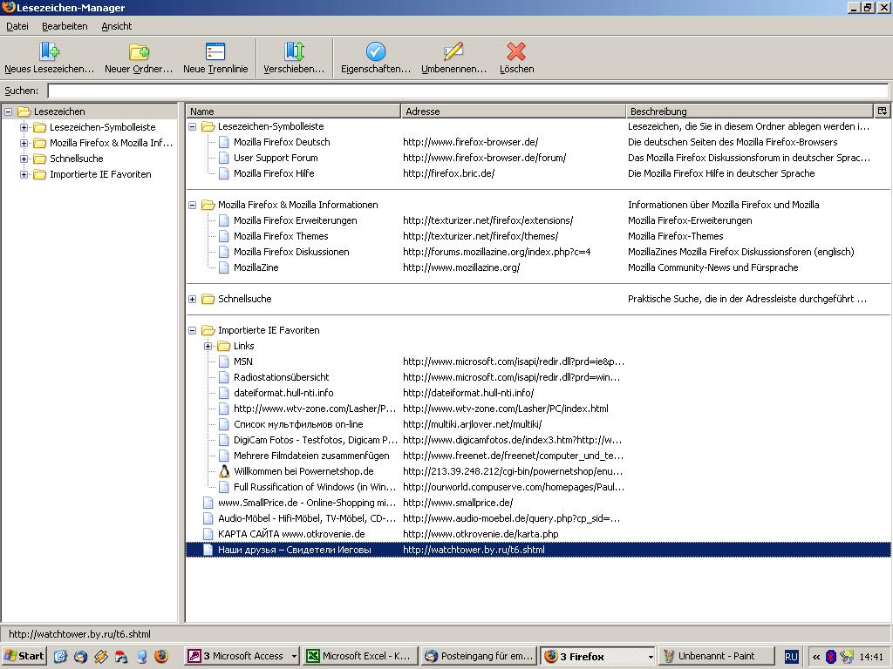Select MSN bookmark
This screenshot has height=669, width=893.
pos(243,362)
